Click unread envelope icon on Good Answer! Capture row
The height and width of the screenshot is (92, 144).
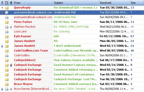coord(7,65)
